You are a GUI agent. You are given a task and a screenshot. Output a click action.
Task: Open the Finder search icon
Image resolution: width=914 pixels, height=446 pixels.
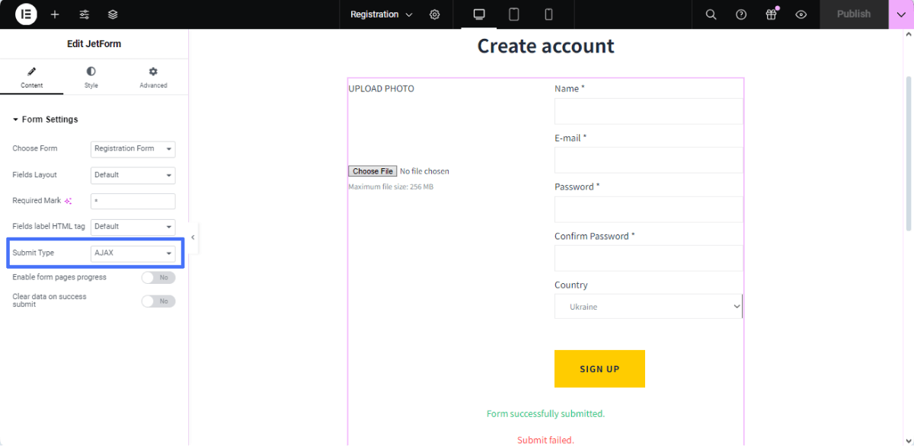point(711,14)
